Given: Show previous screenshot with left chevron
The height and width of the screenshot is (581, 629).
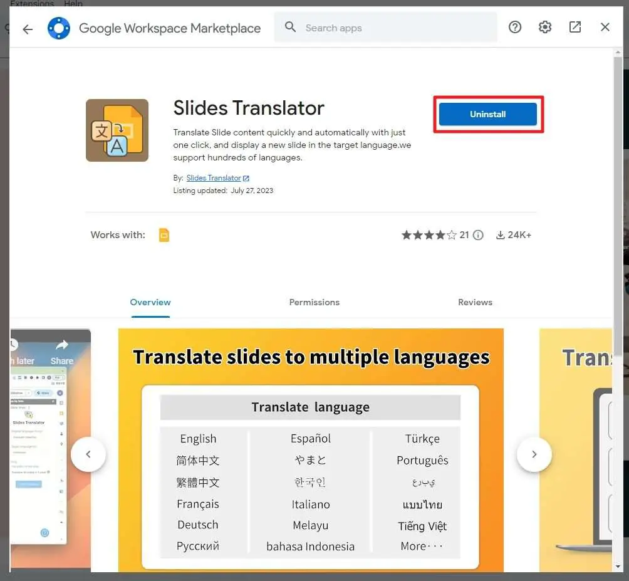Looking at the screenshot, I should [88, 454].
